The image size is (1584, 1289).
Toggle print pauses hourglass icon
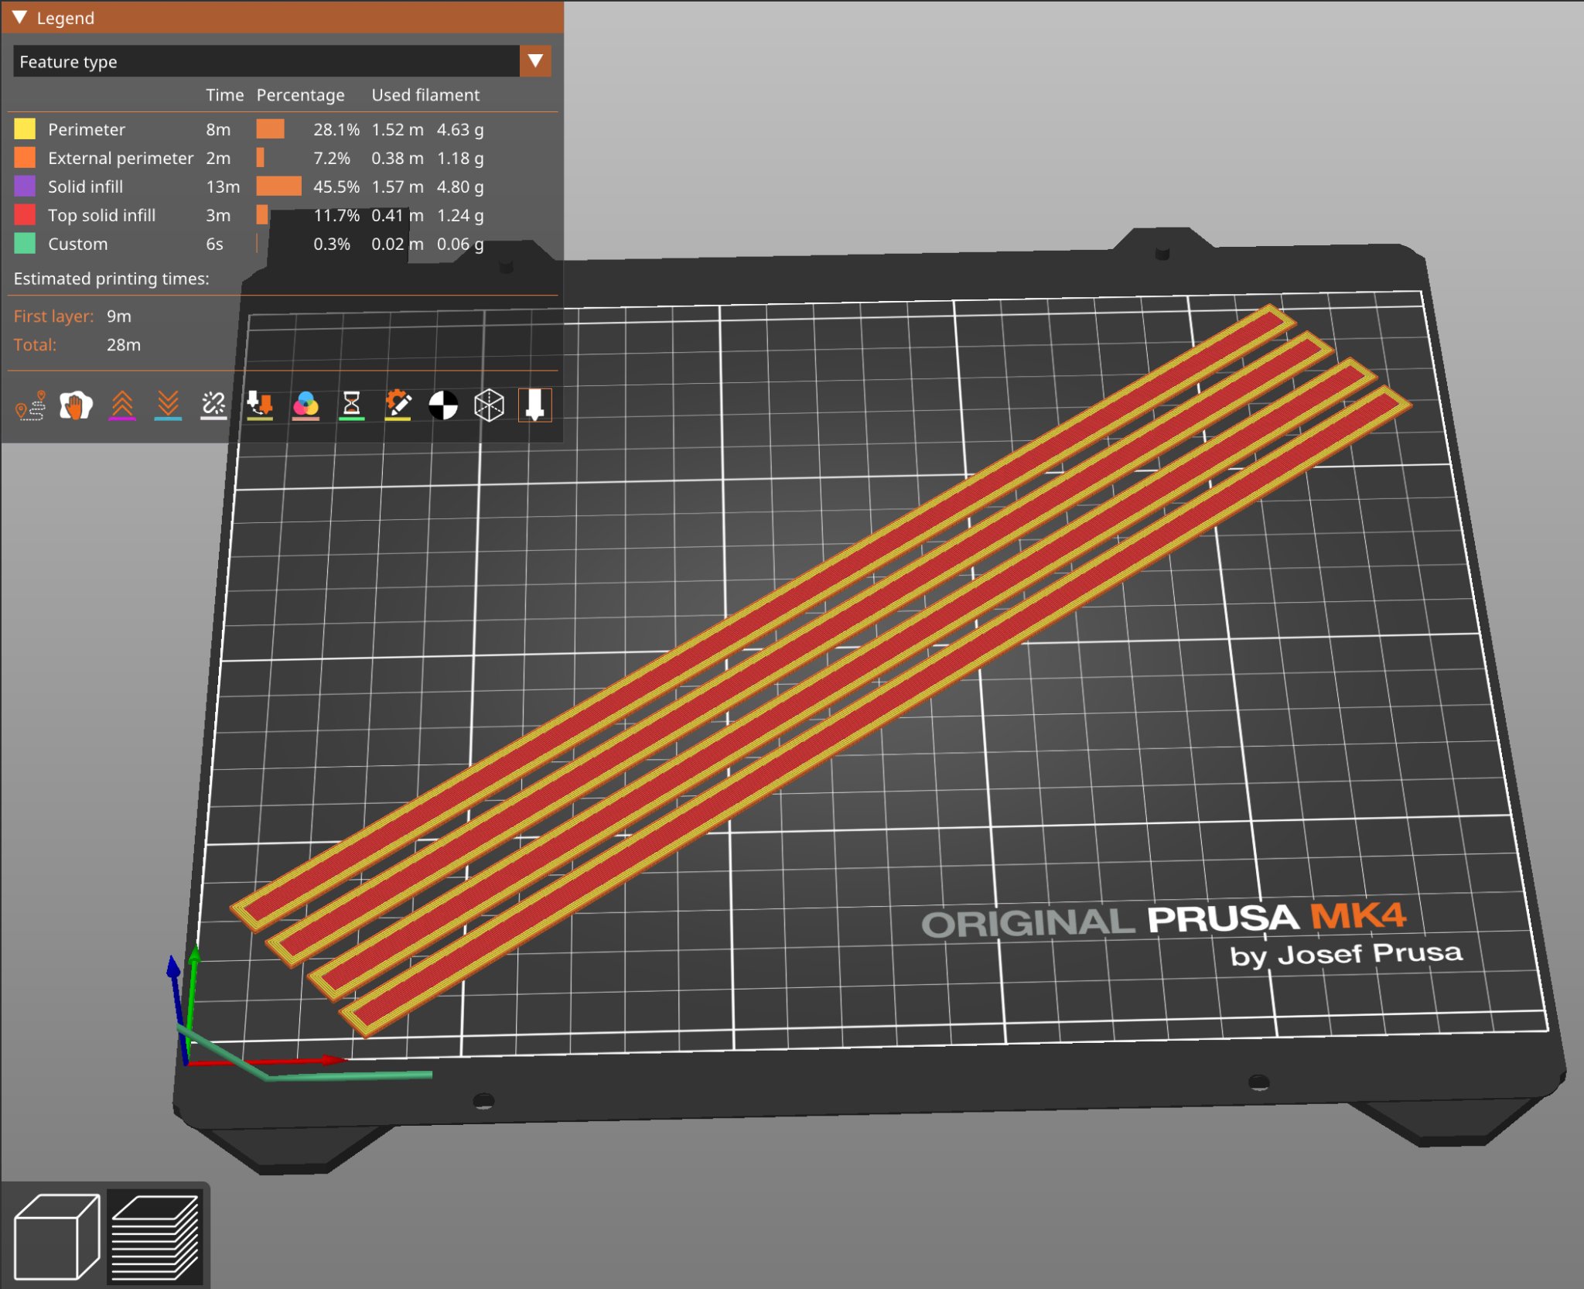coord(351,405)
